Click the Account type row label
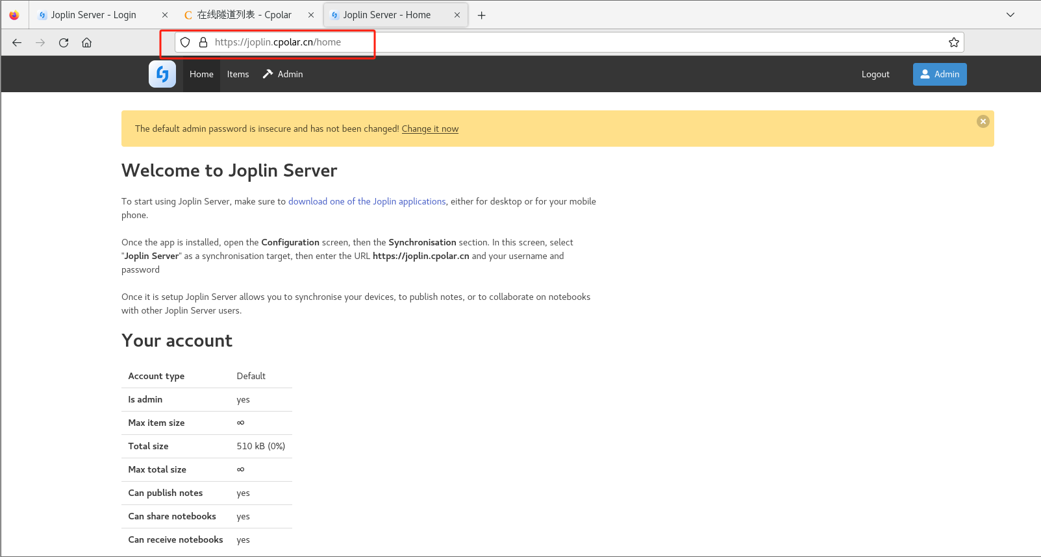Viewport: 1041px width, 557px height. 156,376
